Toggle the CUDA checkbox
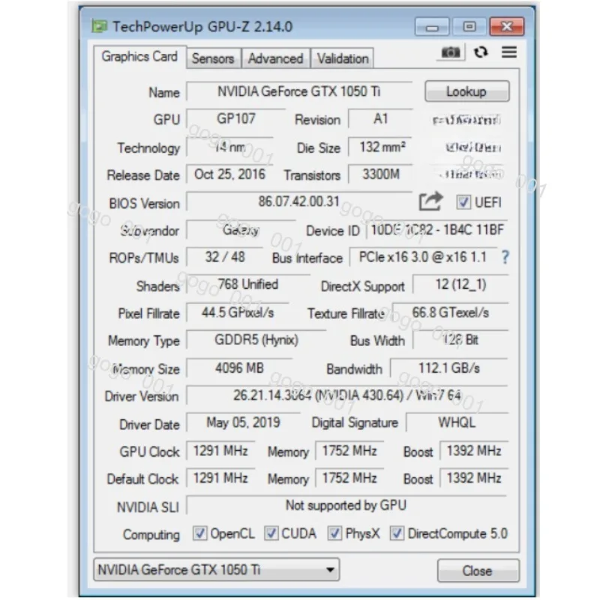This screenshot has height=600, width=600. pos(271,533)
